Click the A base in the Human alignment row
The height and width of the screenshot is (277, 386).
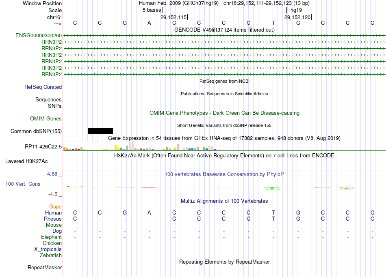point(149,213)
